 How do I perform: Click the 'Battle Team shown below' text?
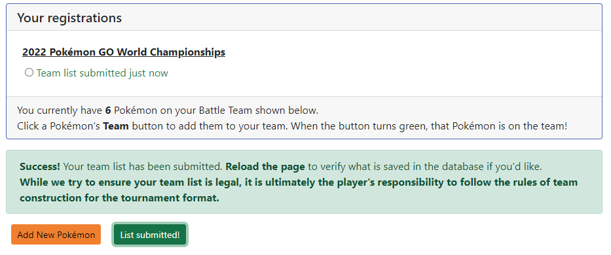point(259,110)
